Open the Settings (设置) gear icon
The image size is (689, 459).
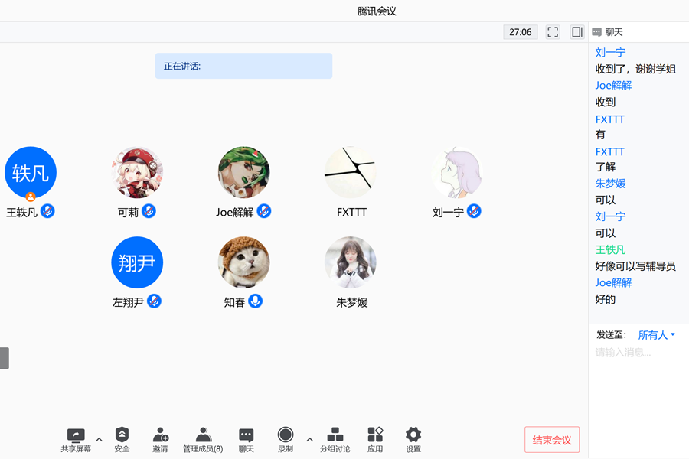(413, 436)
